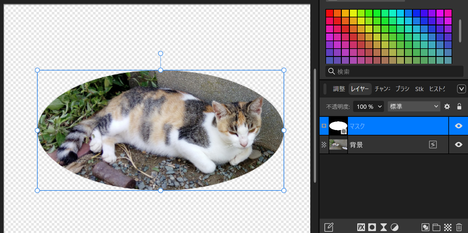This screenshot has height=233, width=468.
Task: Open the 不透明度 100 % dropdown
Action: (369, 107)
